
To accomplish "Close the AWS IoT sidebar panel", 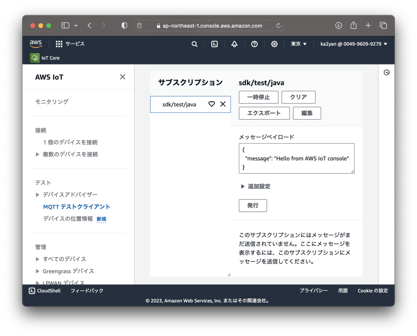I will tap(123, 77).
